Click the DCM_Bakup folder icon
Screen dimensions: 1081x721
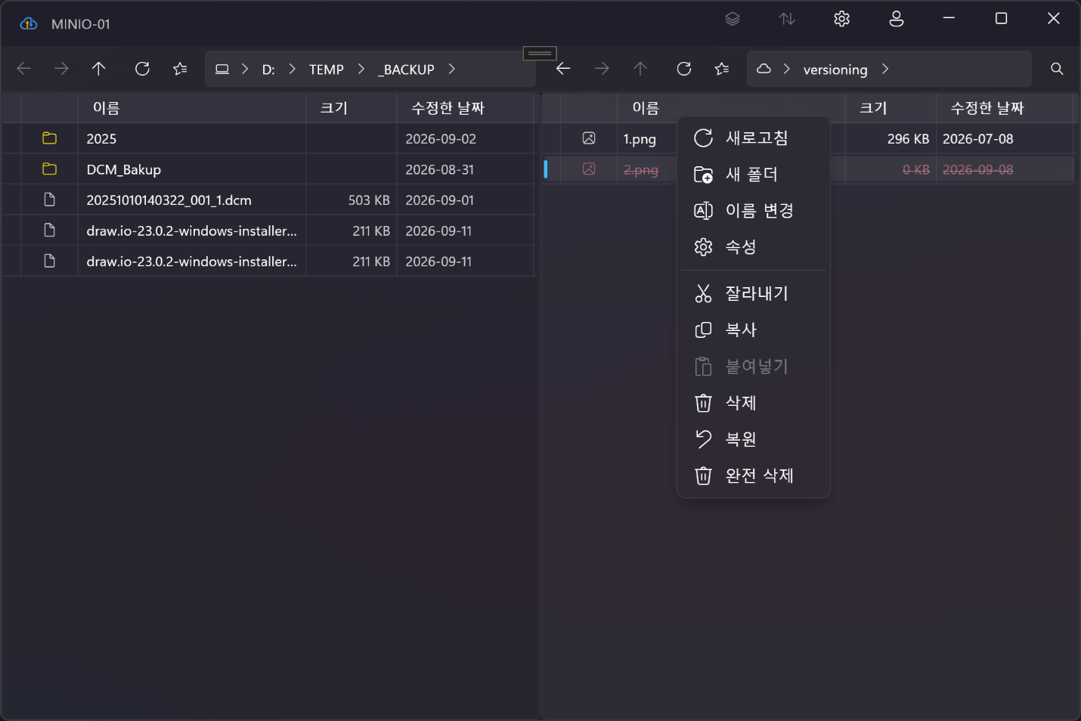(x=50, y=169)
